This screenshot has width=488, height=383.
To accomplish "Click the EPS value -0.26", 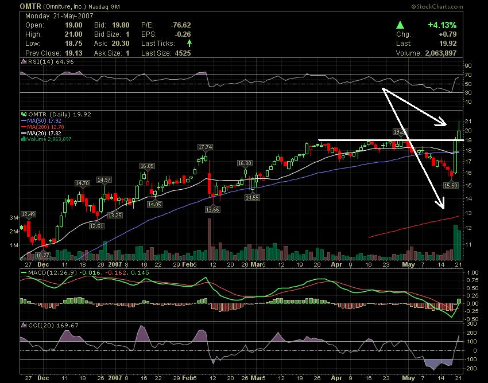I will (x=183, y=34).
